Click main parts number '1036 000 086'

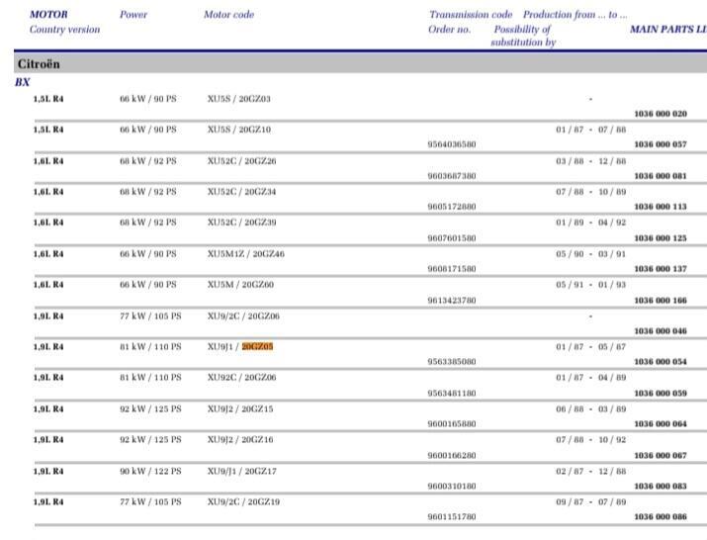click(x=661, y=517)
